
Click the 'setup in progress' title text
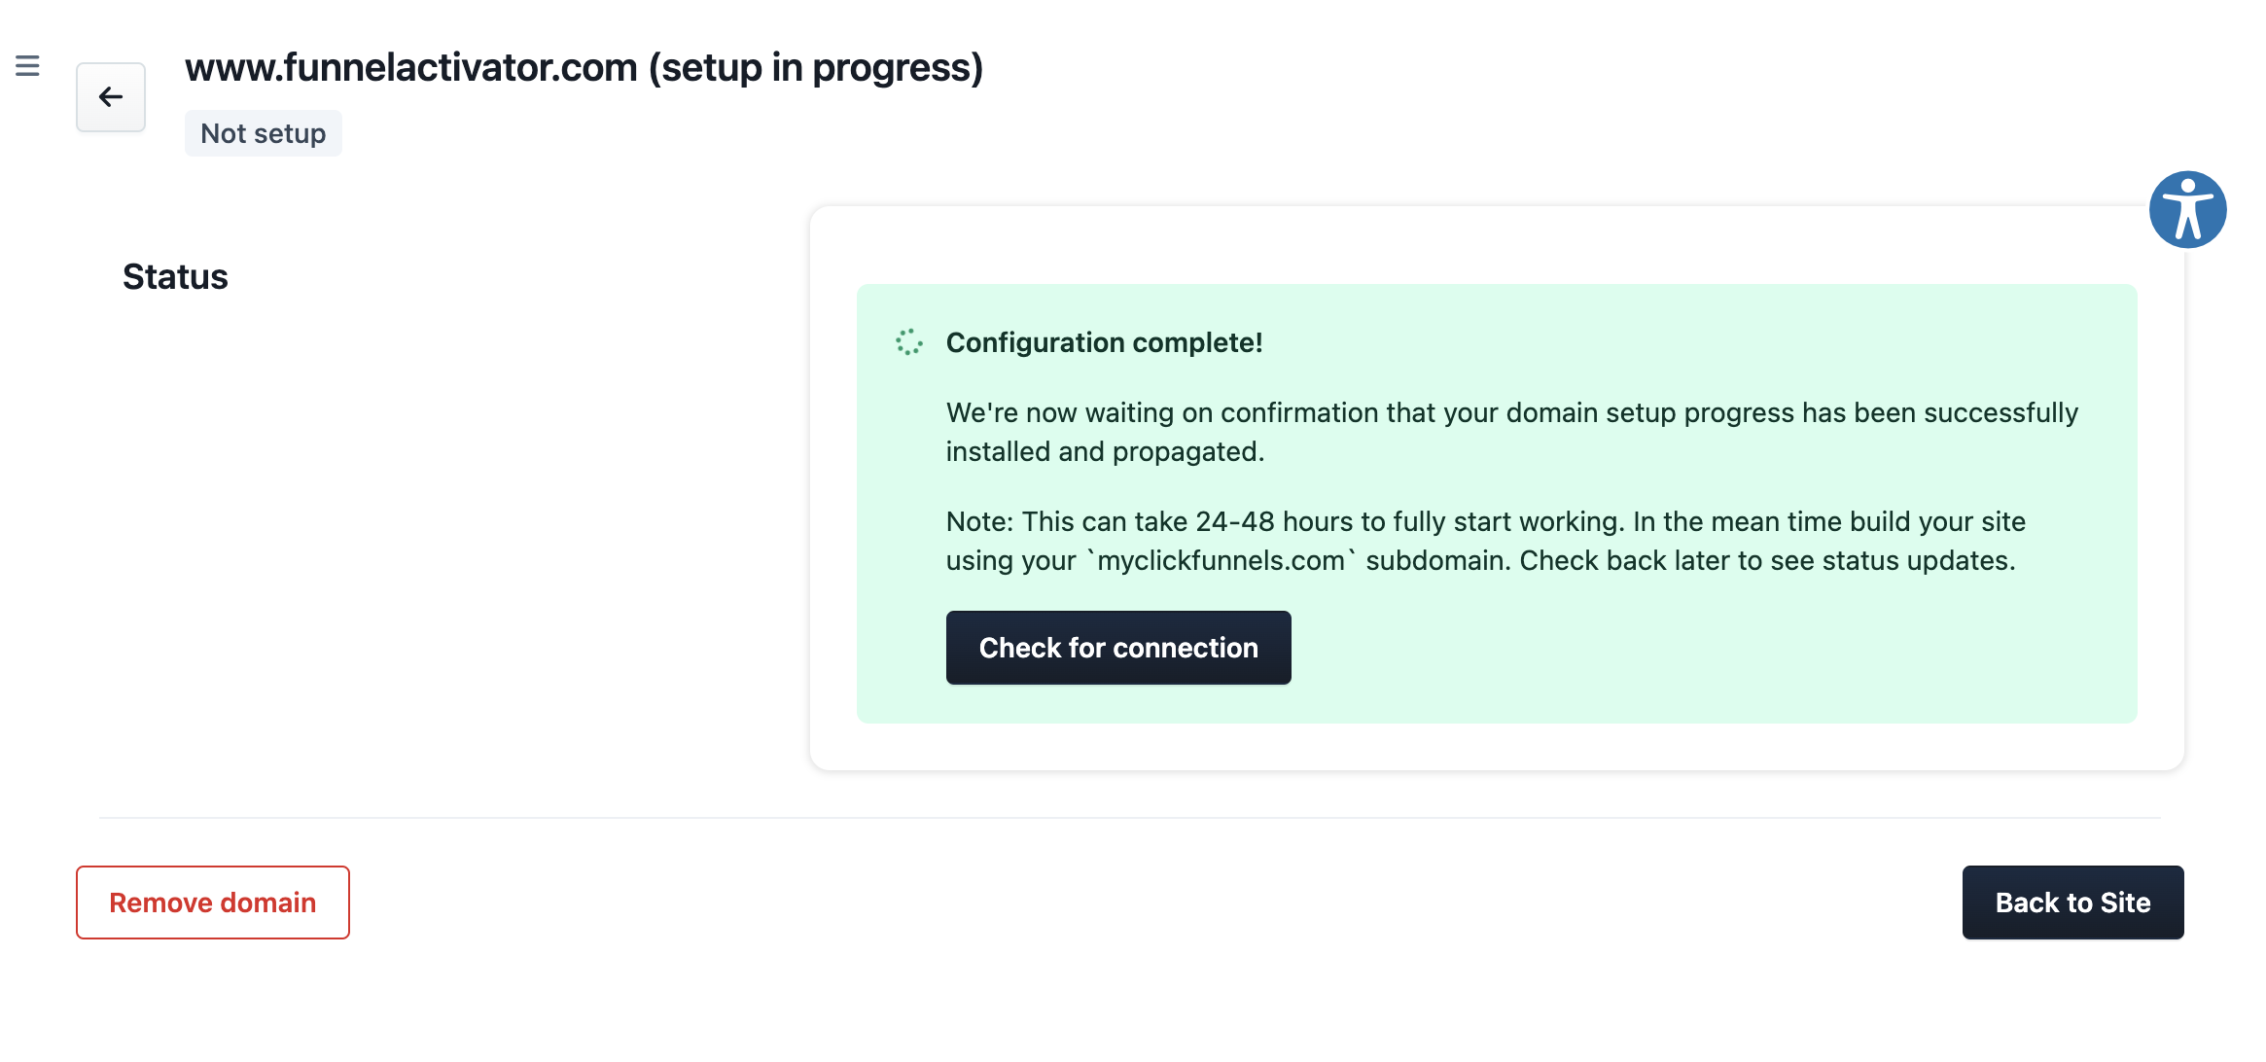pyautogui.click(x=816, y=67)
